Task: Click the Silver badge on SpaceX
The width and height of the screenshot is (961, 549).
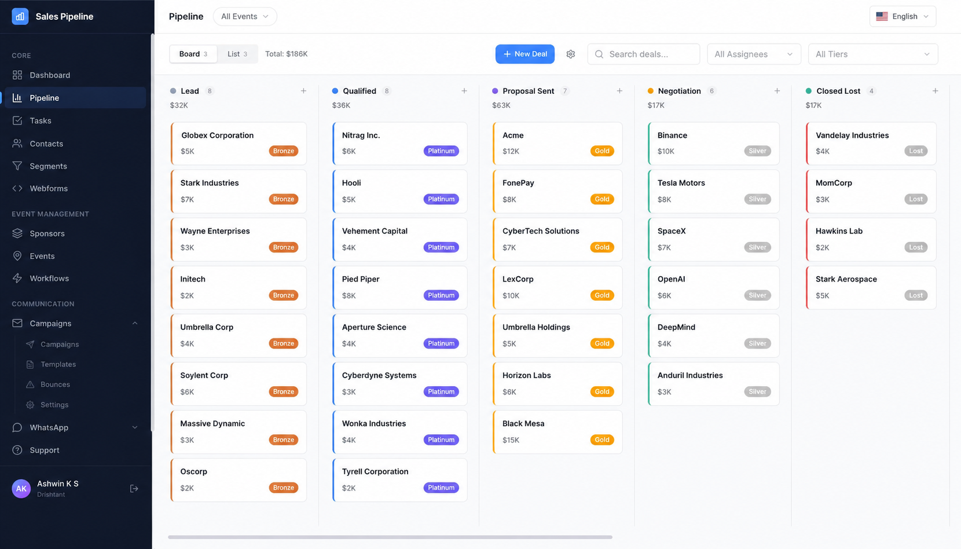Action: pyautogui.click(x=757, y=247)
